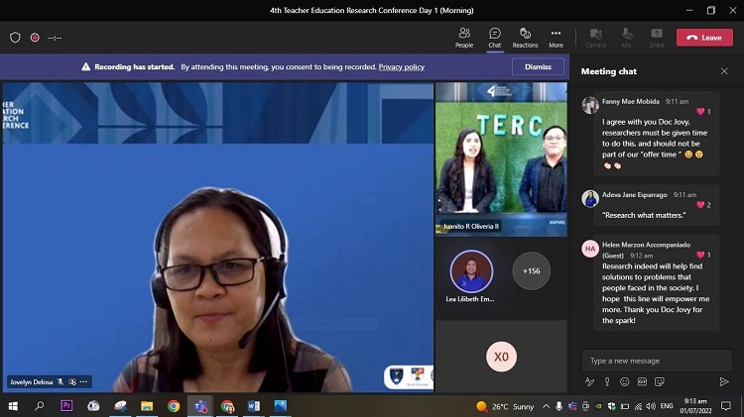Select Juanito R Oliveria II video tile
744x417 pixels.
501,159
